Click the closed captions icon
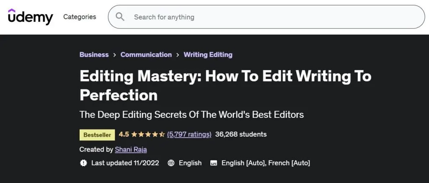The width and height of the screenshot is (429, 183). 214,163
